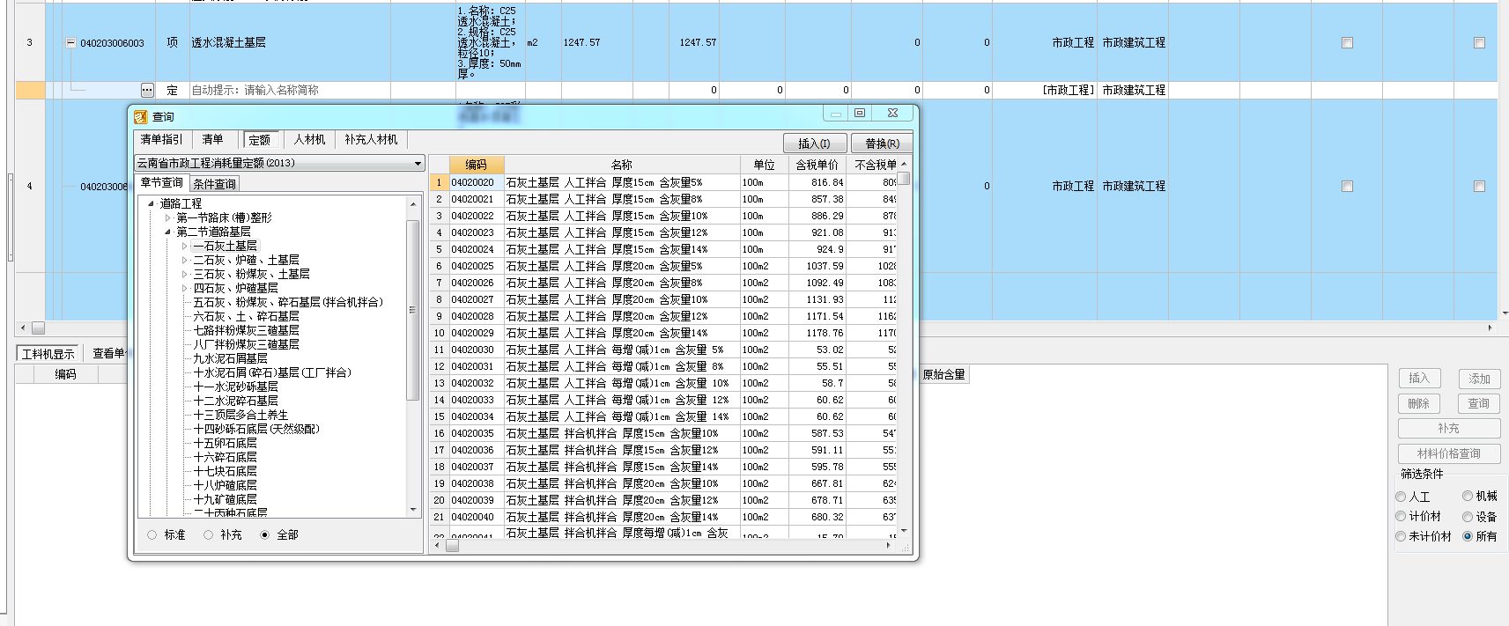Click the 含税单价 column header
This screenshot has height=626, width=1509.
817,165
